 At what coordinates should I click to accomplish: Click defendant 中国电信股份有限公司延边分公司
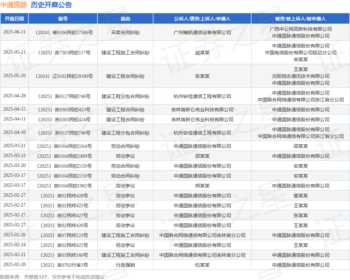(x=301, y=53)
